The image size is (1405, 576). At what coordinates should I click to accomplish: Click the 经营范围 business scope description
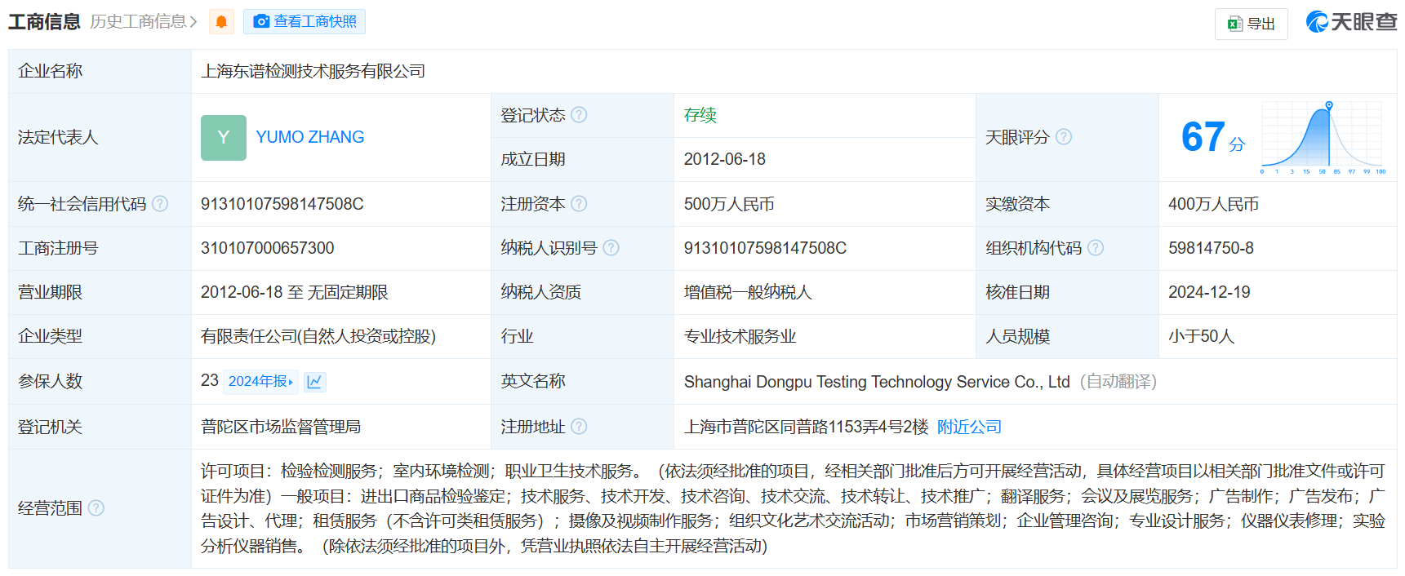(793, 508)
